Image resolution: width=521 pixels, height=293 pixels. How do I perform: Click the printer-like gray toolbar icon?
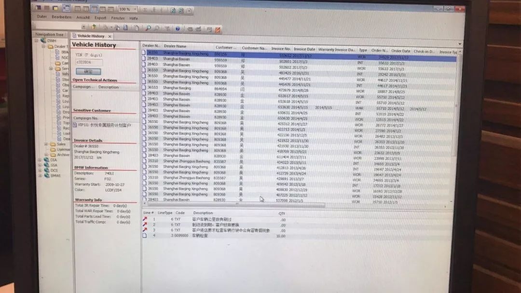coord(190,29)
